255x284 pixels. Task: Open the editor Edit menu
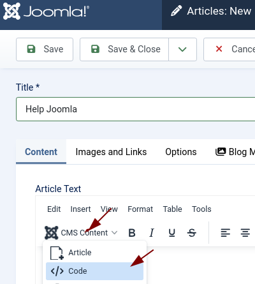(x=54, y=209)
